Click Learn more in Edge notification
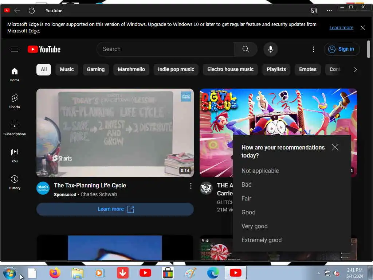This screenshot has height=280, width=373. point(341,28)
